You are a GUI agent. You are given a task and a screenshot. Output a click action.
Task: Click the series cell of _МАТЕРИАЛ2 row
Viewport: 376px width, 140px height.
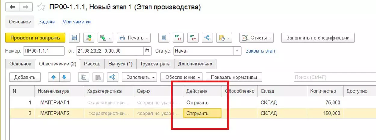tap(159, 113)
